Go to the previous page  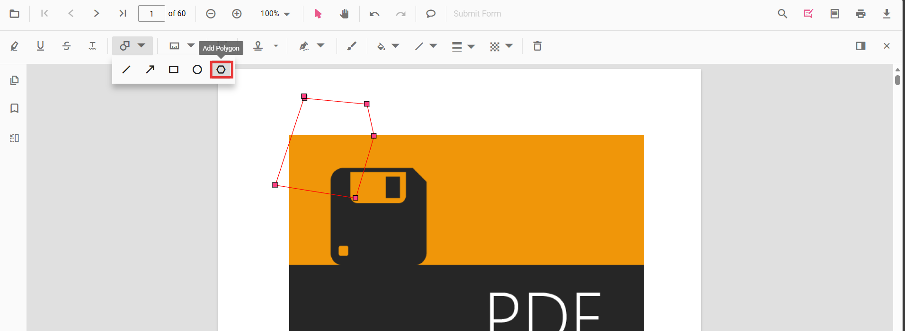click(x=71, y=13)
